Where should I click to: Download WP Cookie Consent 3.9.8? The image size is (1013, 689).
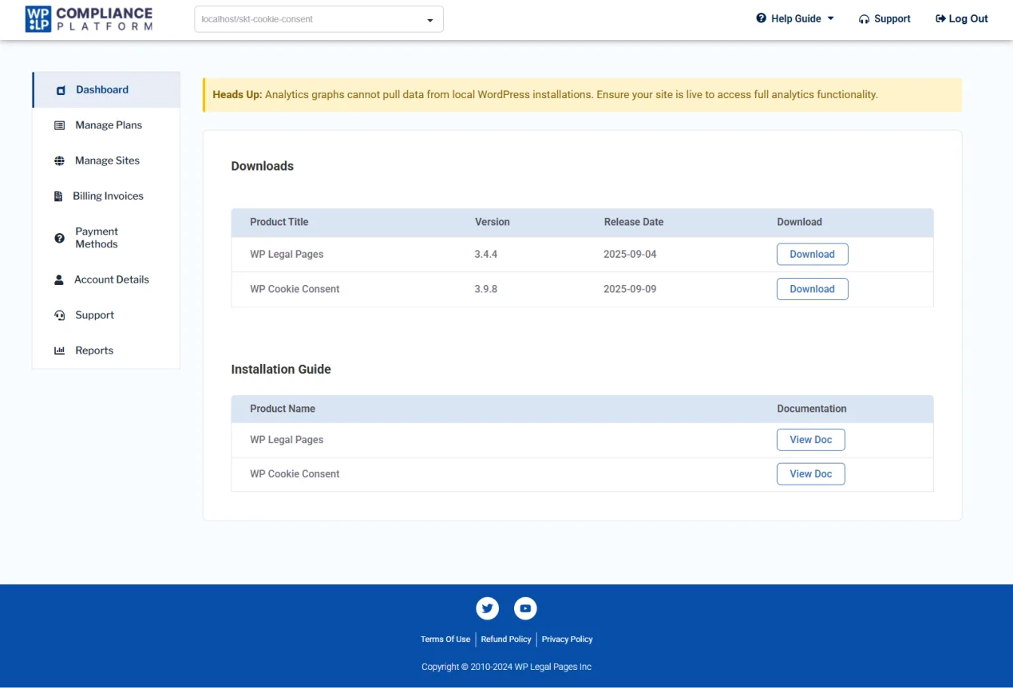tap(812, 289)
